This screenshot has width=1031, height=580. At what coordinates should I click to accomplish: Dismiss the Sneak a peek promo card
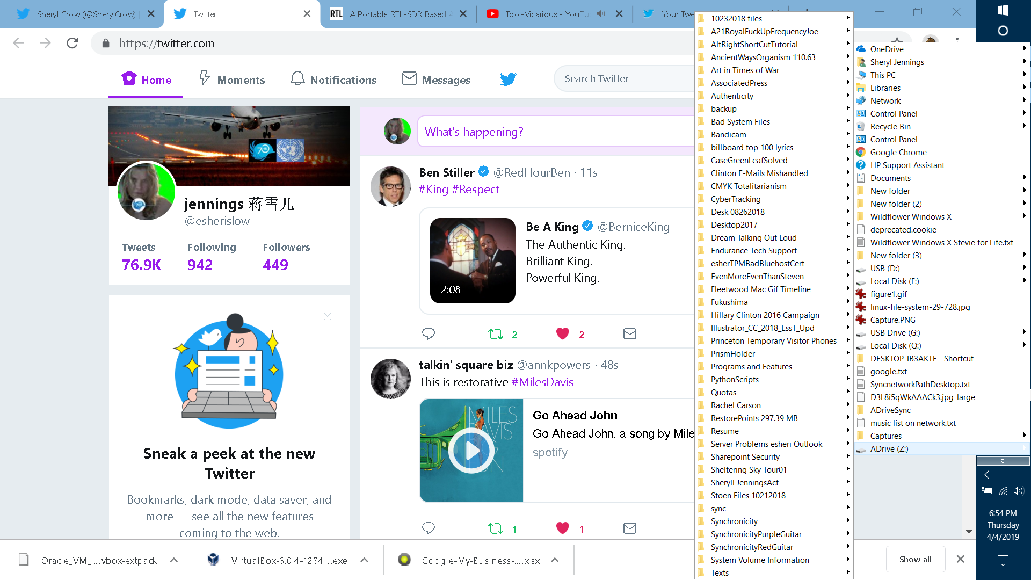coord(328,316)
